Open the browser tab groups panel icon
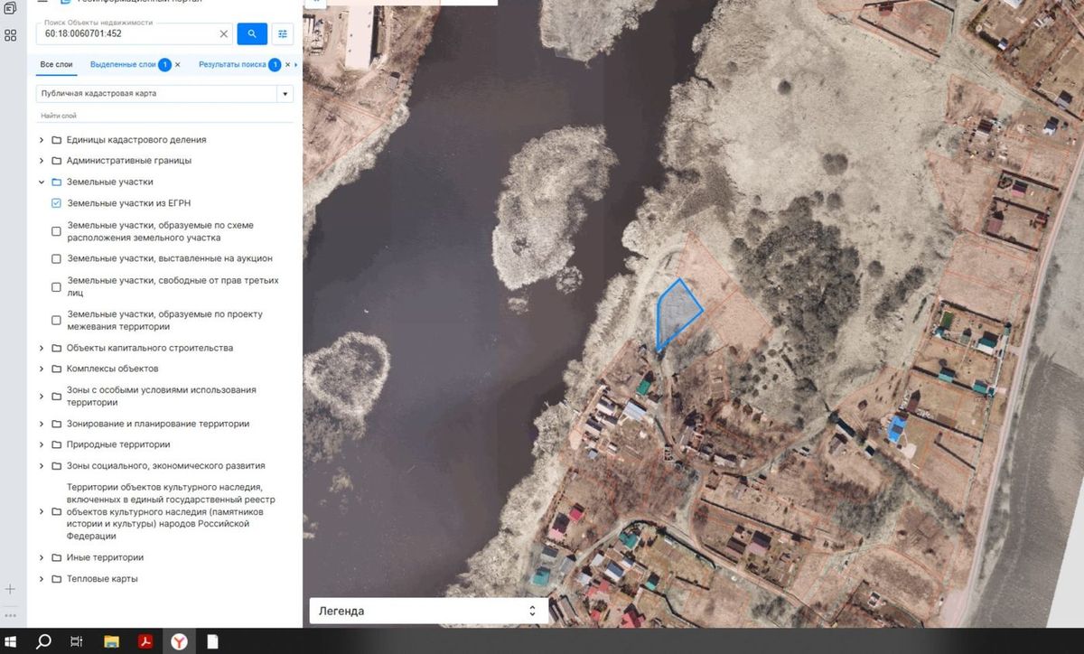1084x654 pixels. (11, 7)
